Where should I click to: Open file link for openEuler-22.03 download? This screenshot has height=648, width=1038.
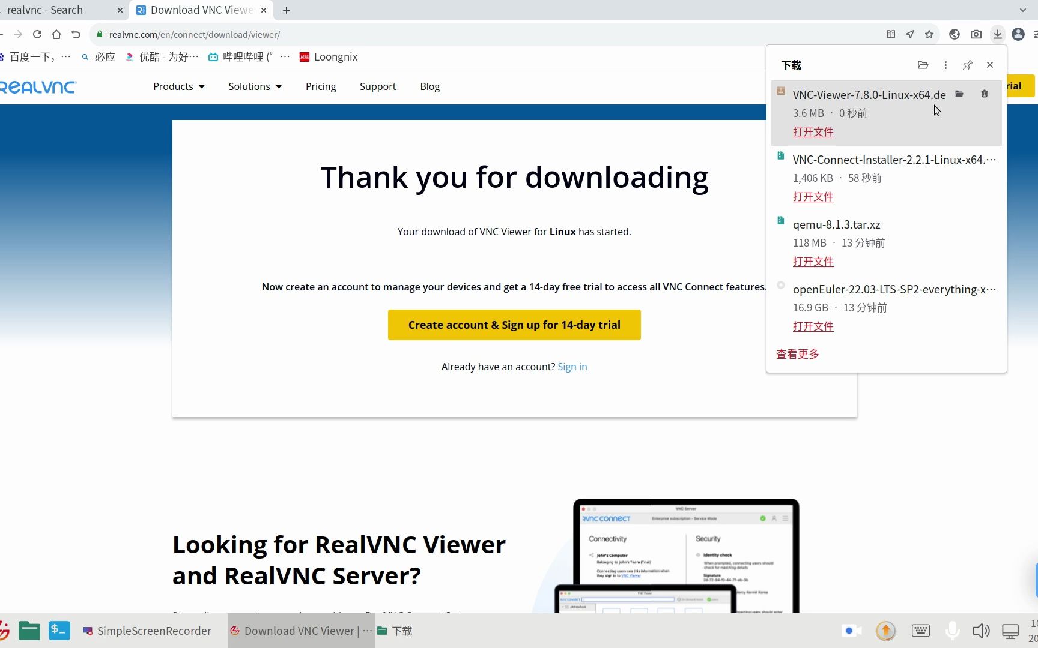[x=813, y=326]
